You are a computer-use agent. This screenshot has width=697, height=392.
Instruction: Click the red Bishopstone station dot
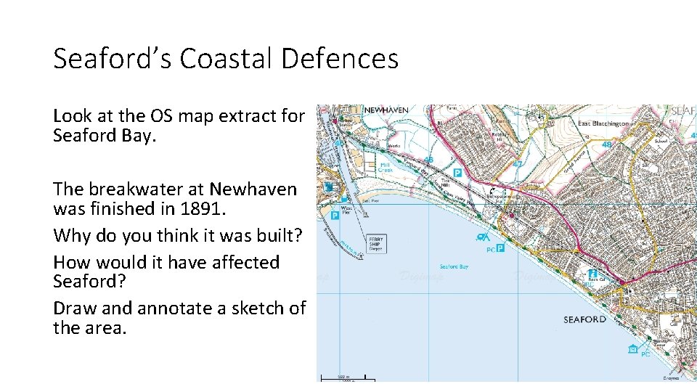click(x=511, y=215)
